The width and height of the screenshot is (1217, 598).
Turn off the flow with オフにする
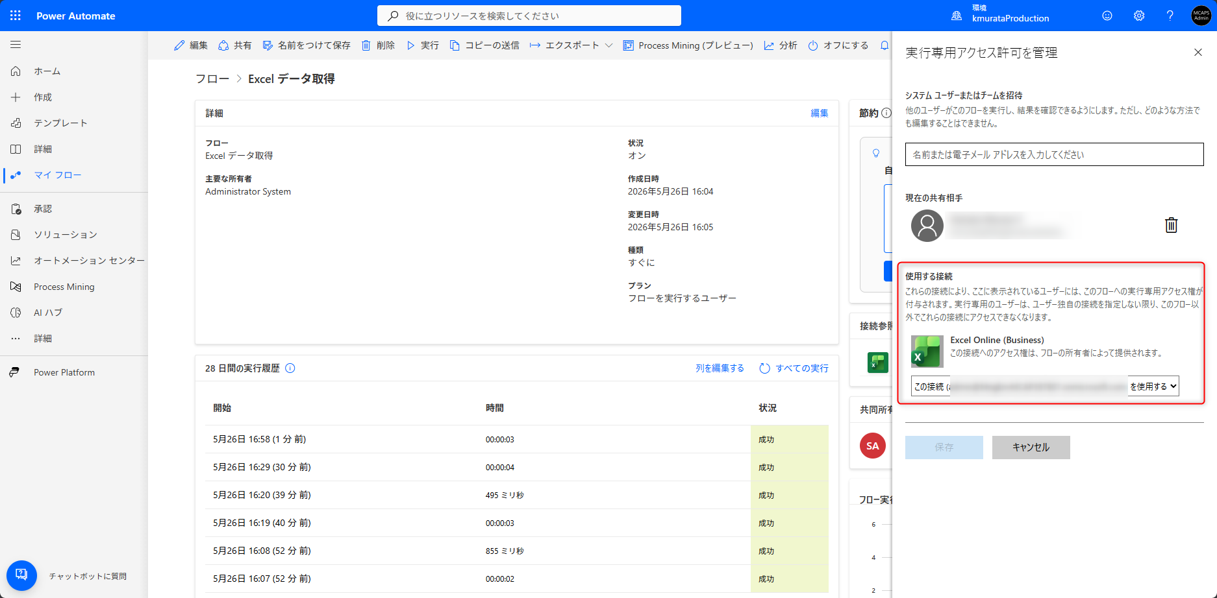tap(838, 45)
